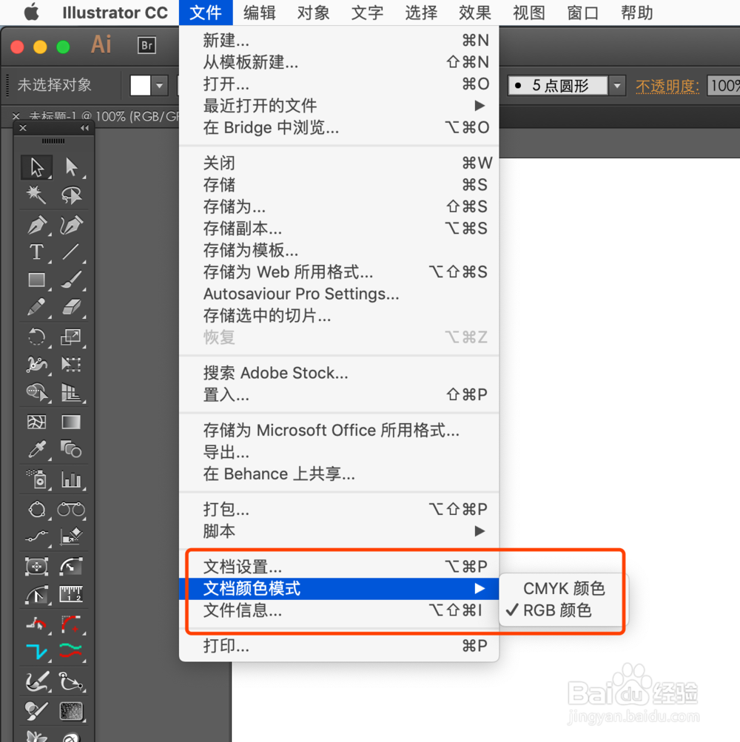Open the 5 点圆形 brush dropdown

point(617,86)
